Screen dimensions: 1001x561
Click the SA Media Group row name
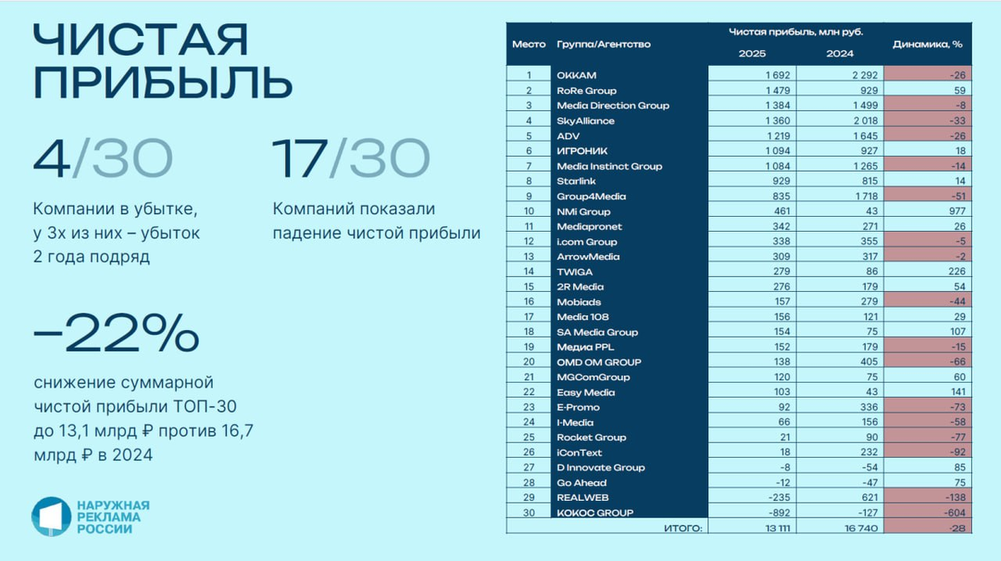(596, 332)
